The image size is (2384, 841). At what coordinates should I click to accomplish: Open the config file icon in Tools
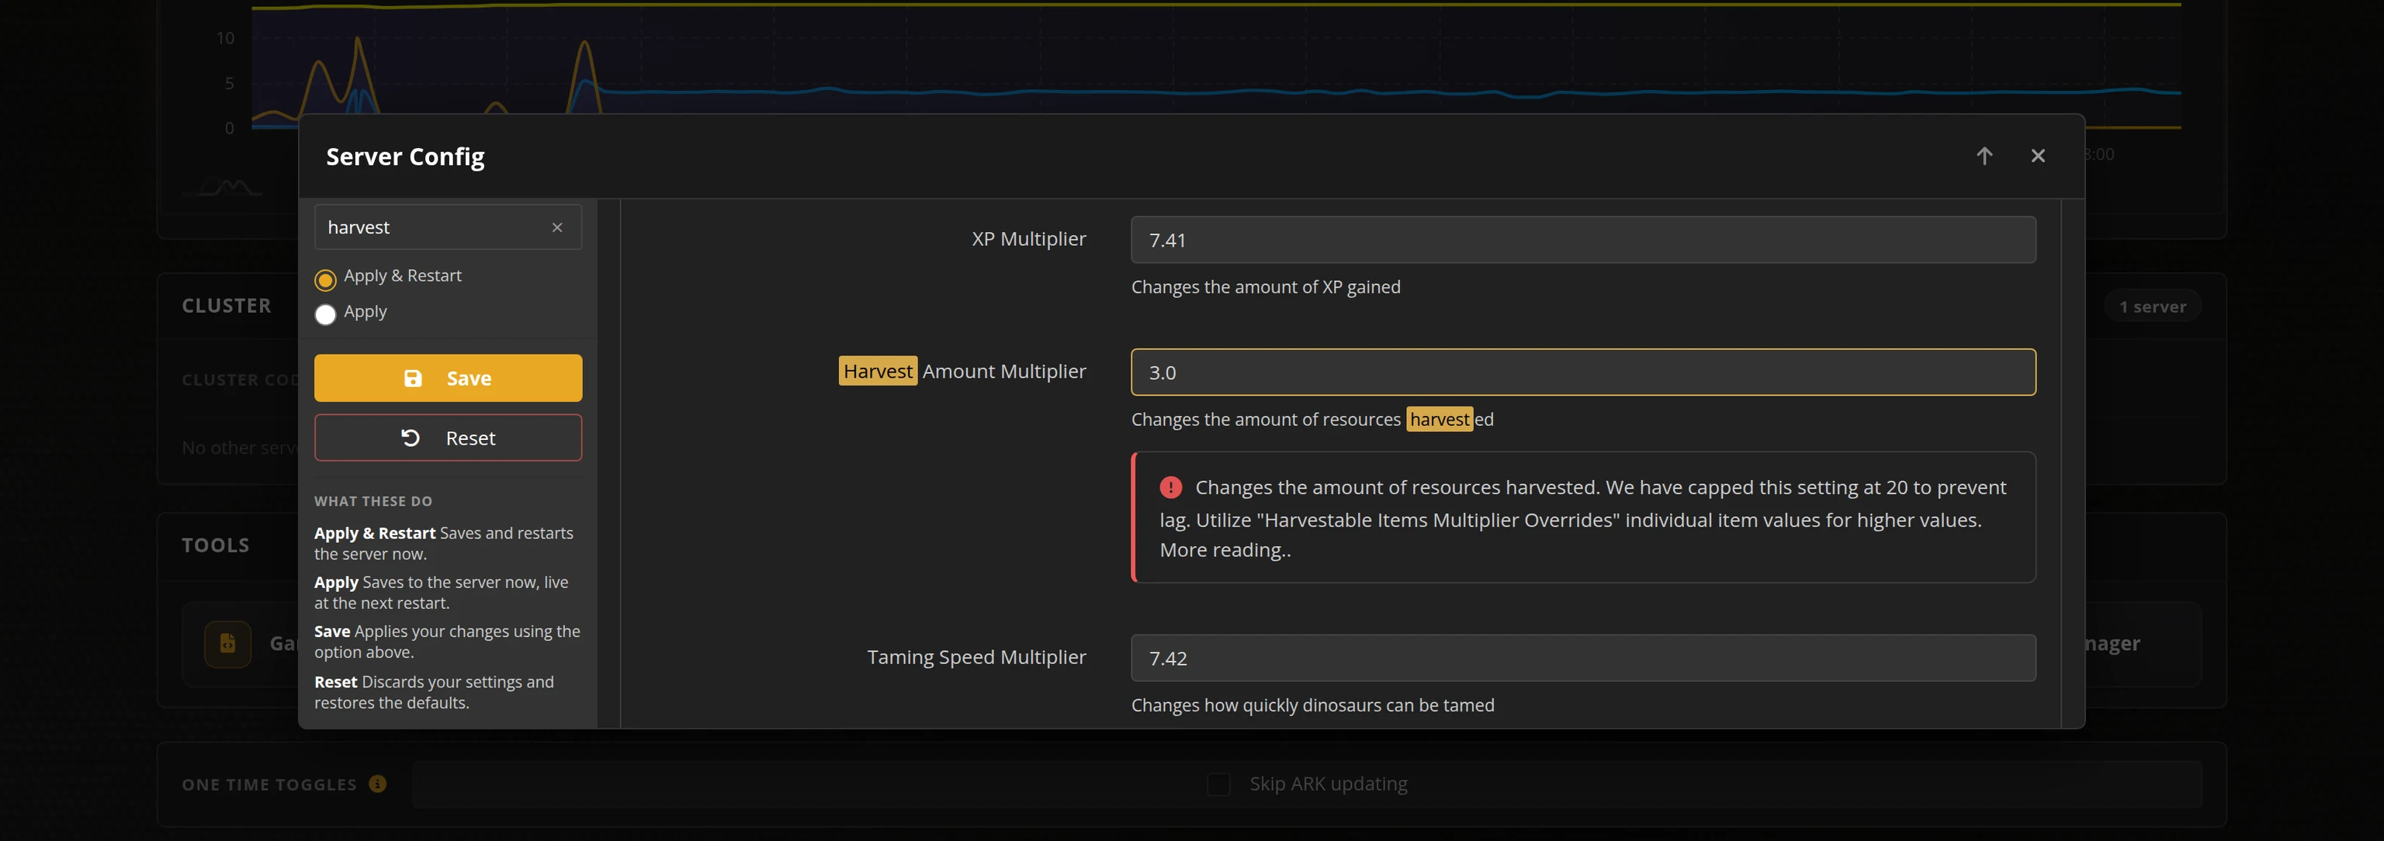click(227, 644)
